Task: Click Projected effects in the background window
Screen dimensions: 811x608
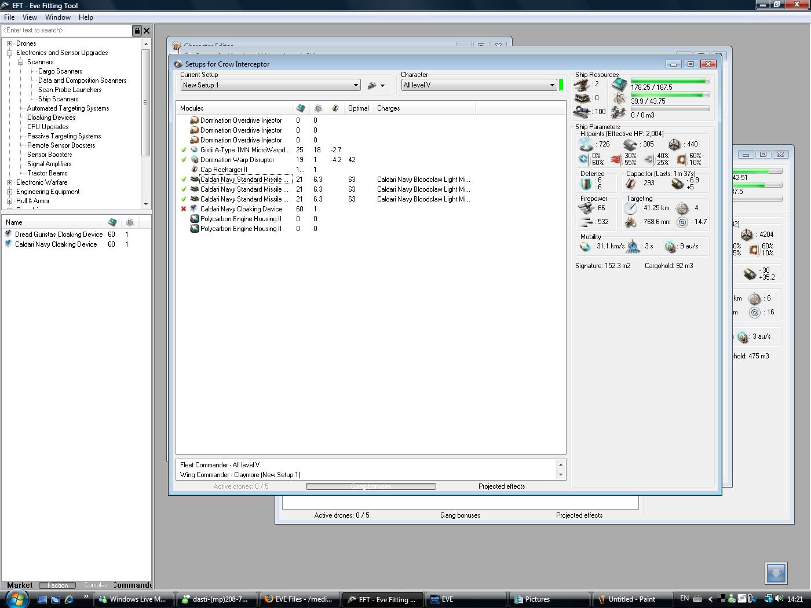Action: pyautogui.click(x=579, y=515)
